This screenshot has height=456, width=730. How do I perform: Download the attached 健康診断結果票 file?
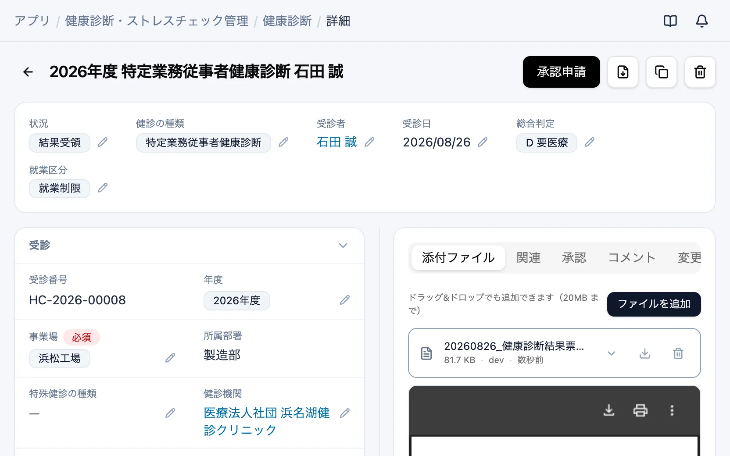[x=645, y=353]
